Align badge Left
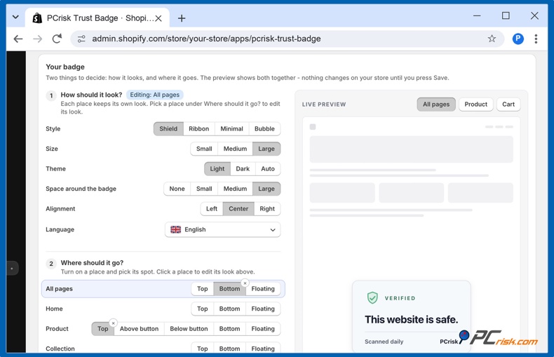Viewport: 554px width, 357px height. [x=212, y=209]
